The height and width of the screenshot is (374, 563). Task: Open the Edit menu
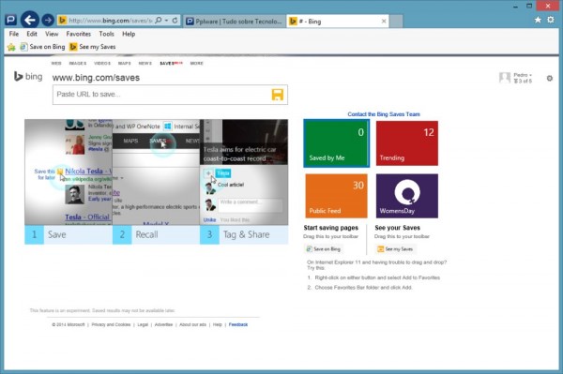pyautogui.click(x=32, y=34)
